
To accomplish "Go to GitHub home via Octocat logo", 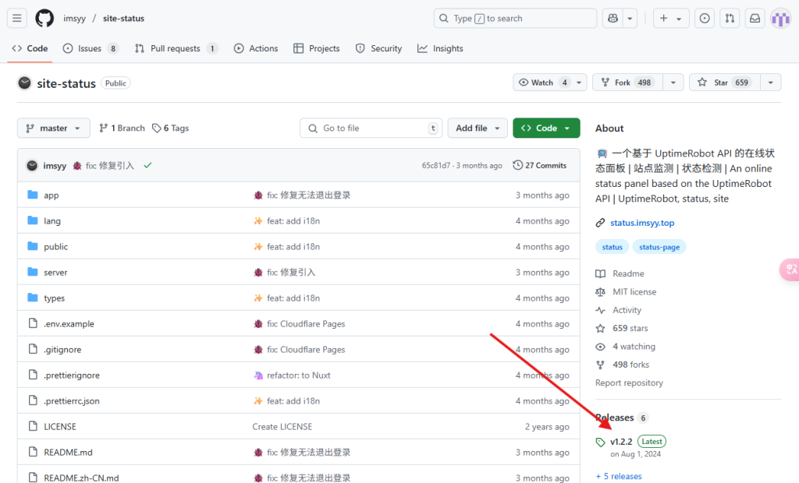I will point(44,19).
